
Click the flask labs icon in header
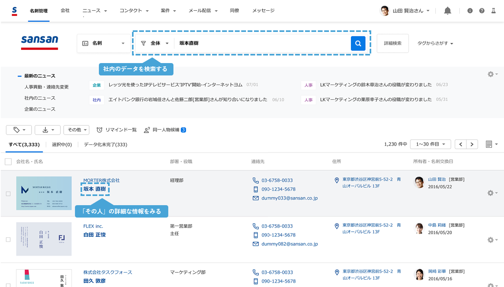coord(494,11)
